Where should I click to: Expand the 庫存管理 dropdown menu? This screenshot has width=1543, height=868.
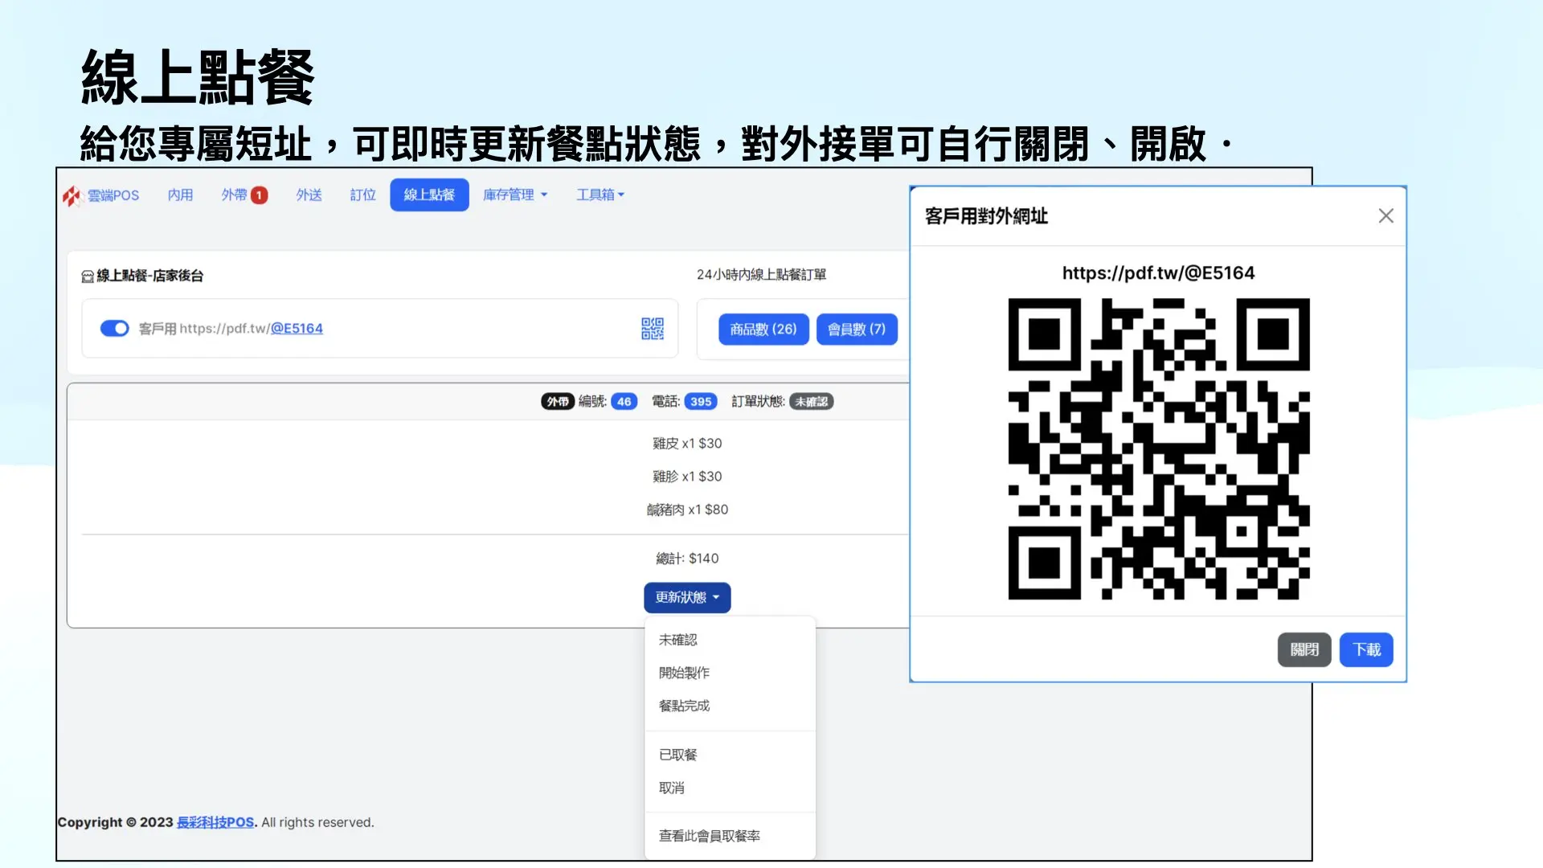(x=515, y=194)
